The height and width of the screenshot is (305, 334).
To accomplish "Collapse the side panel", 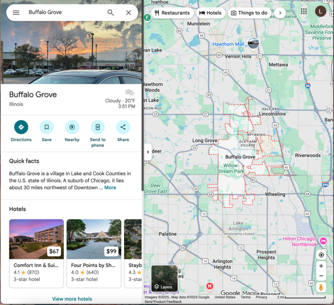I will (147, 152).
